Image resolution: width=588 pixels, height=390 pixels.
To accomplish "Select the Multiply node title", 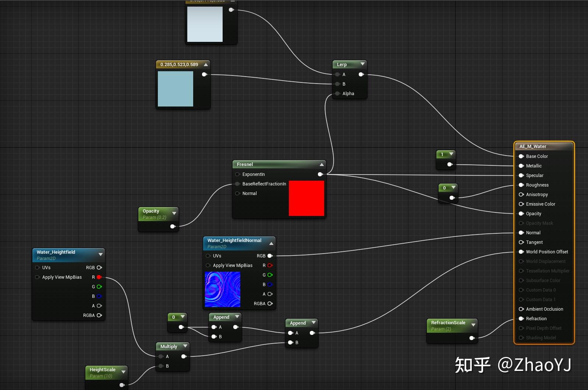I will pos(169,347).
